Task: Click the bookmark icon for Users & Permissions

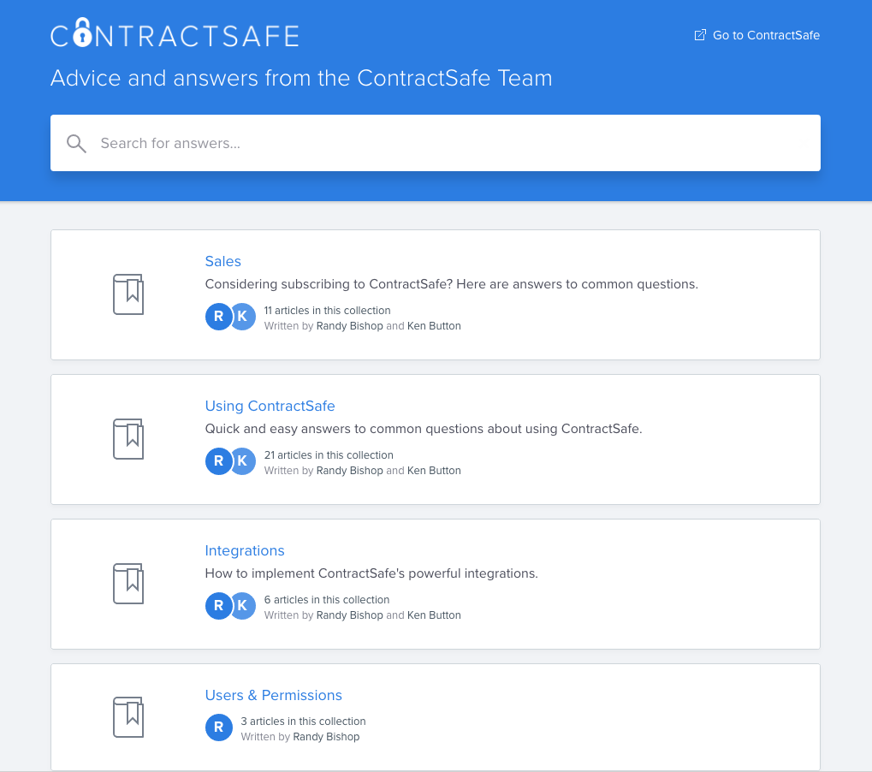Action: pos(128,716)
